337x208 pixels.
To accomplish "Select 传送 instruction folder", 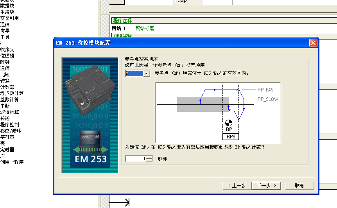I will 5,118.
